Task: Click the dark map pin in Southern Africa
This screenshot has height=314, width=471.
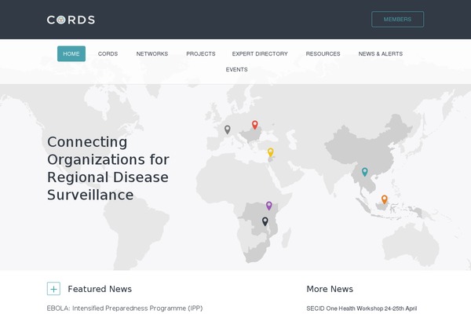Action: coord(265,221)
